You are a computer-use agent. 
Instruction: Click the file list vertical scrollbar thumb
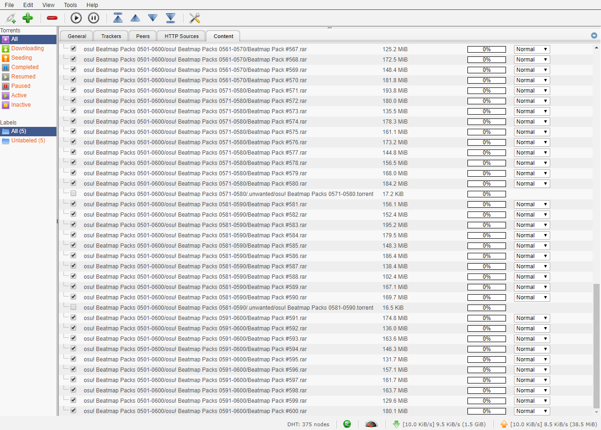tap(597, 346)
